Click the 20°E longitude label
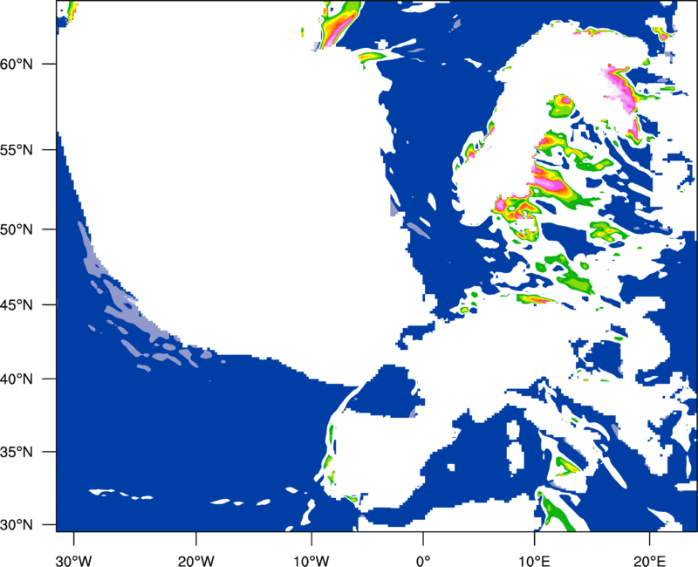The width and height of the screenshot is (698, 567). (649, 561)
